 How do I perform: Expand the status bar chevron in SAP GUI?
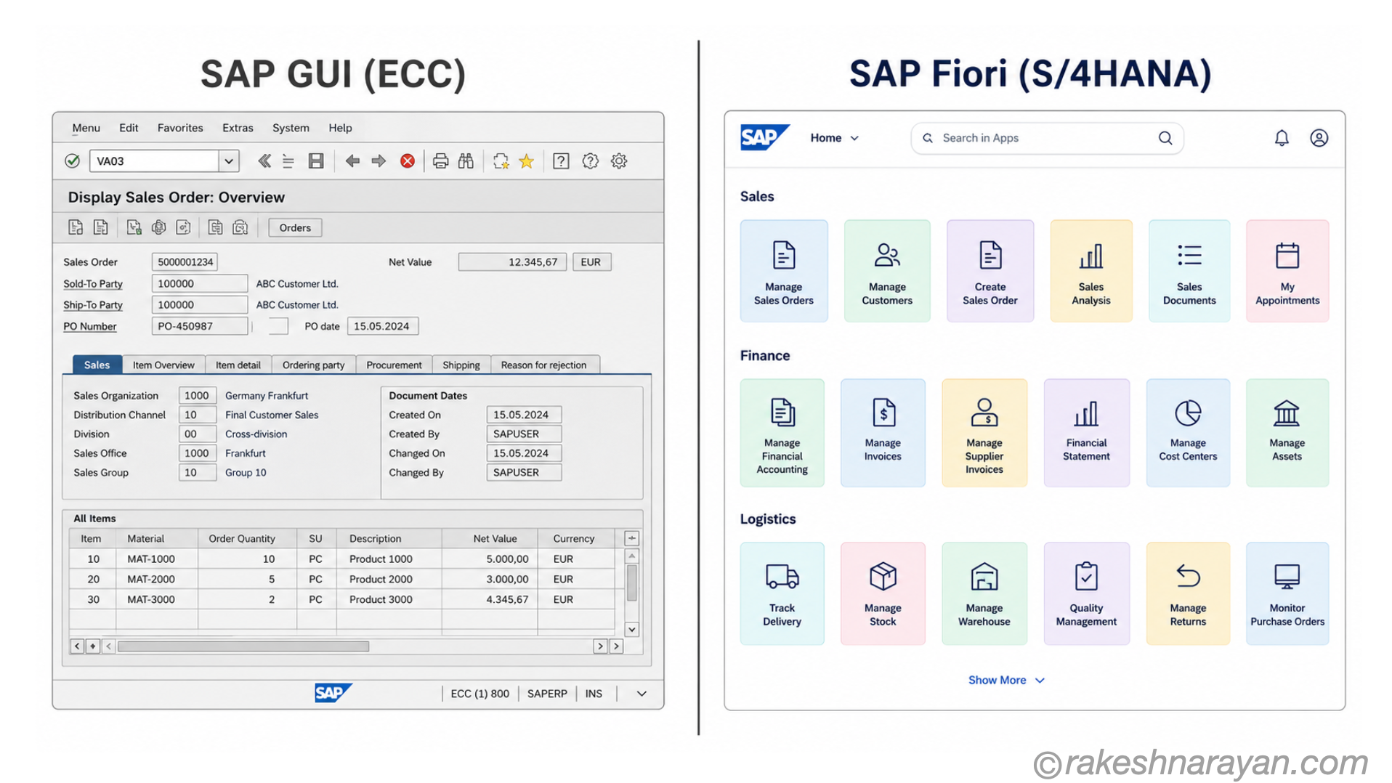[642, 694]
